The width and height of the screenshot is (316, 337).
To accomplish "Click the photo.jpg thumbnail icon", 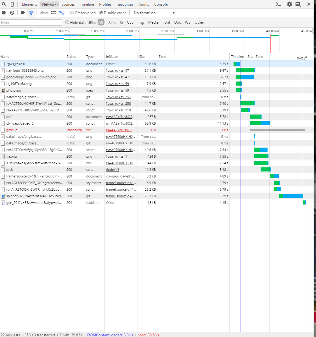I will pos(3,91).
